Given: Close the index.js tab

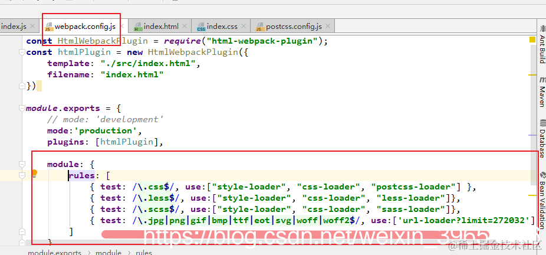Looking at the screenshot, I should point(32,26).
